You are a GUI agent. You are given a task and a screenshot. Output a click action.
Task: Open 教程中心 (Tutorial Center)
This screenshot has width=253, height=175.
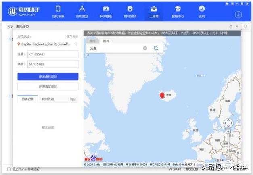click(178, 12)
